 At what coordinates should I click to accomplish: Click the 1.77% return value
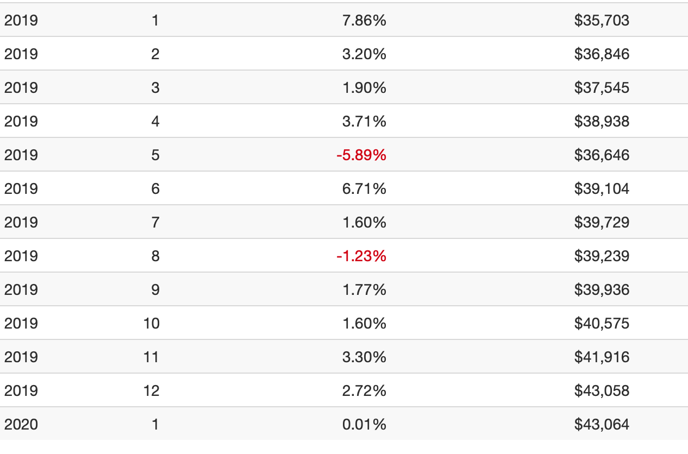[x=364, y=289]
